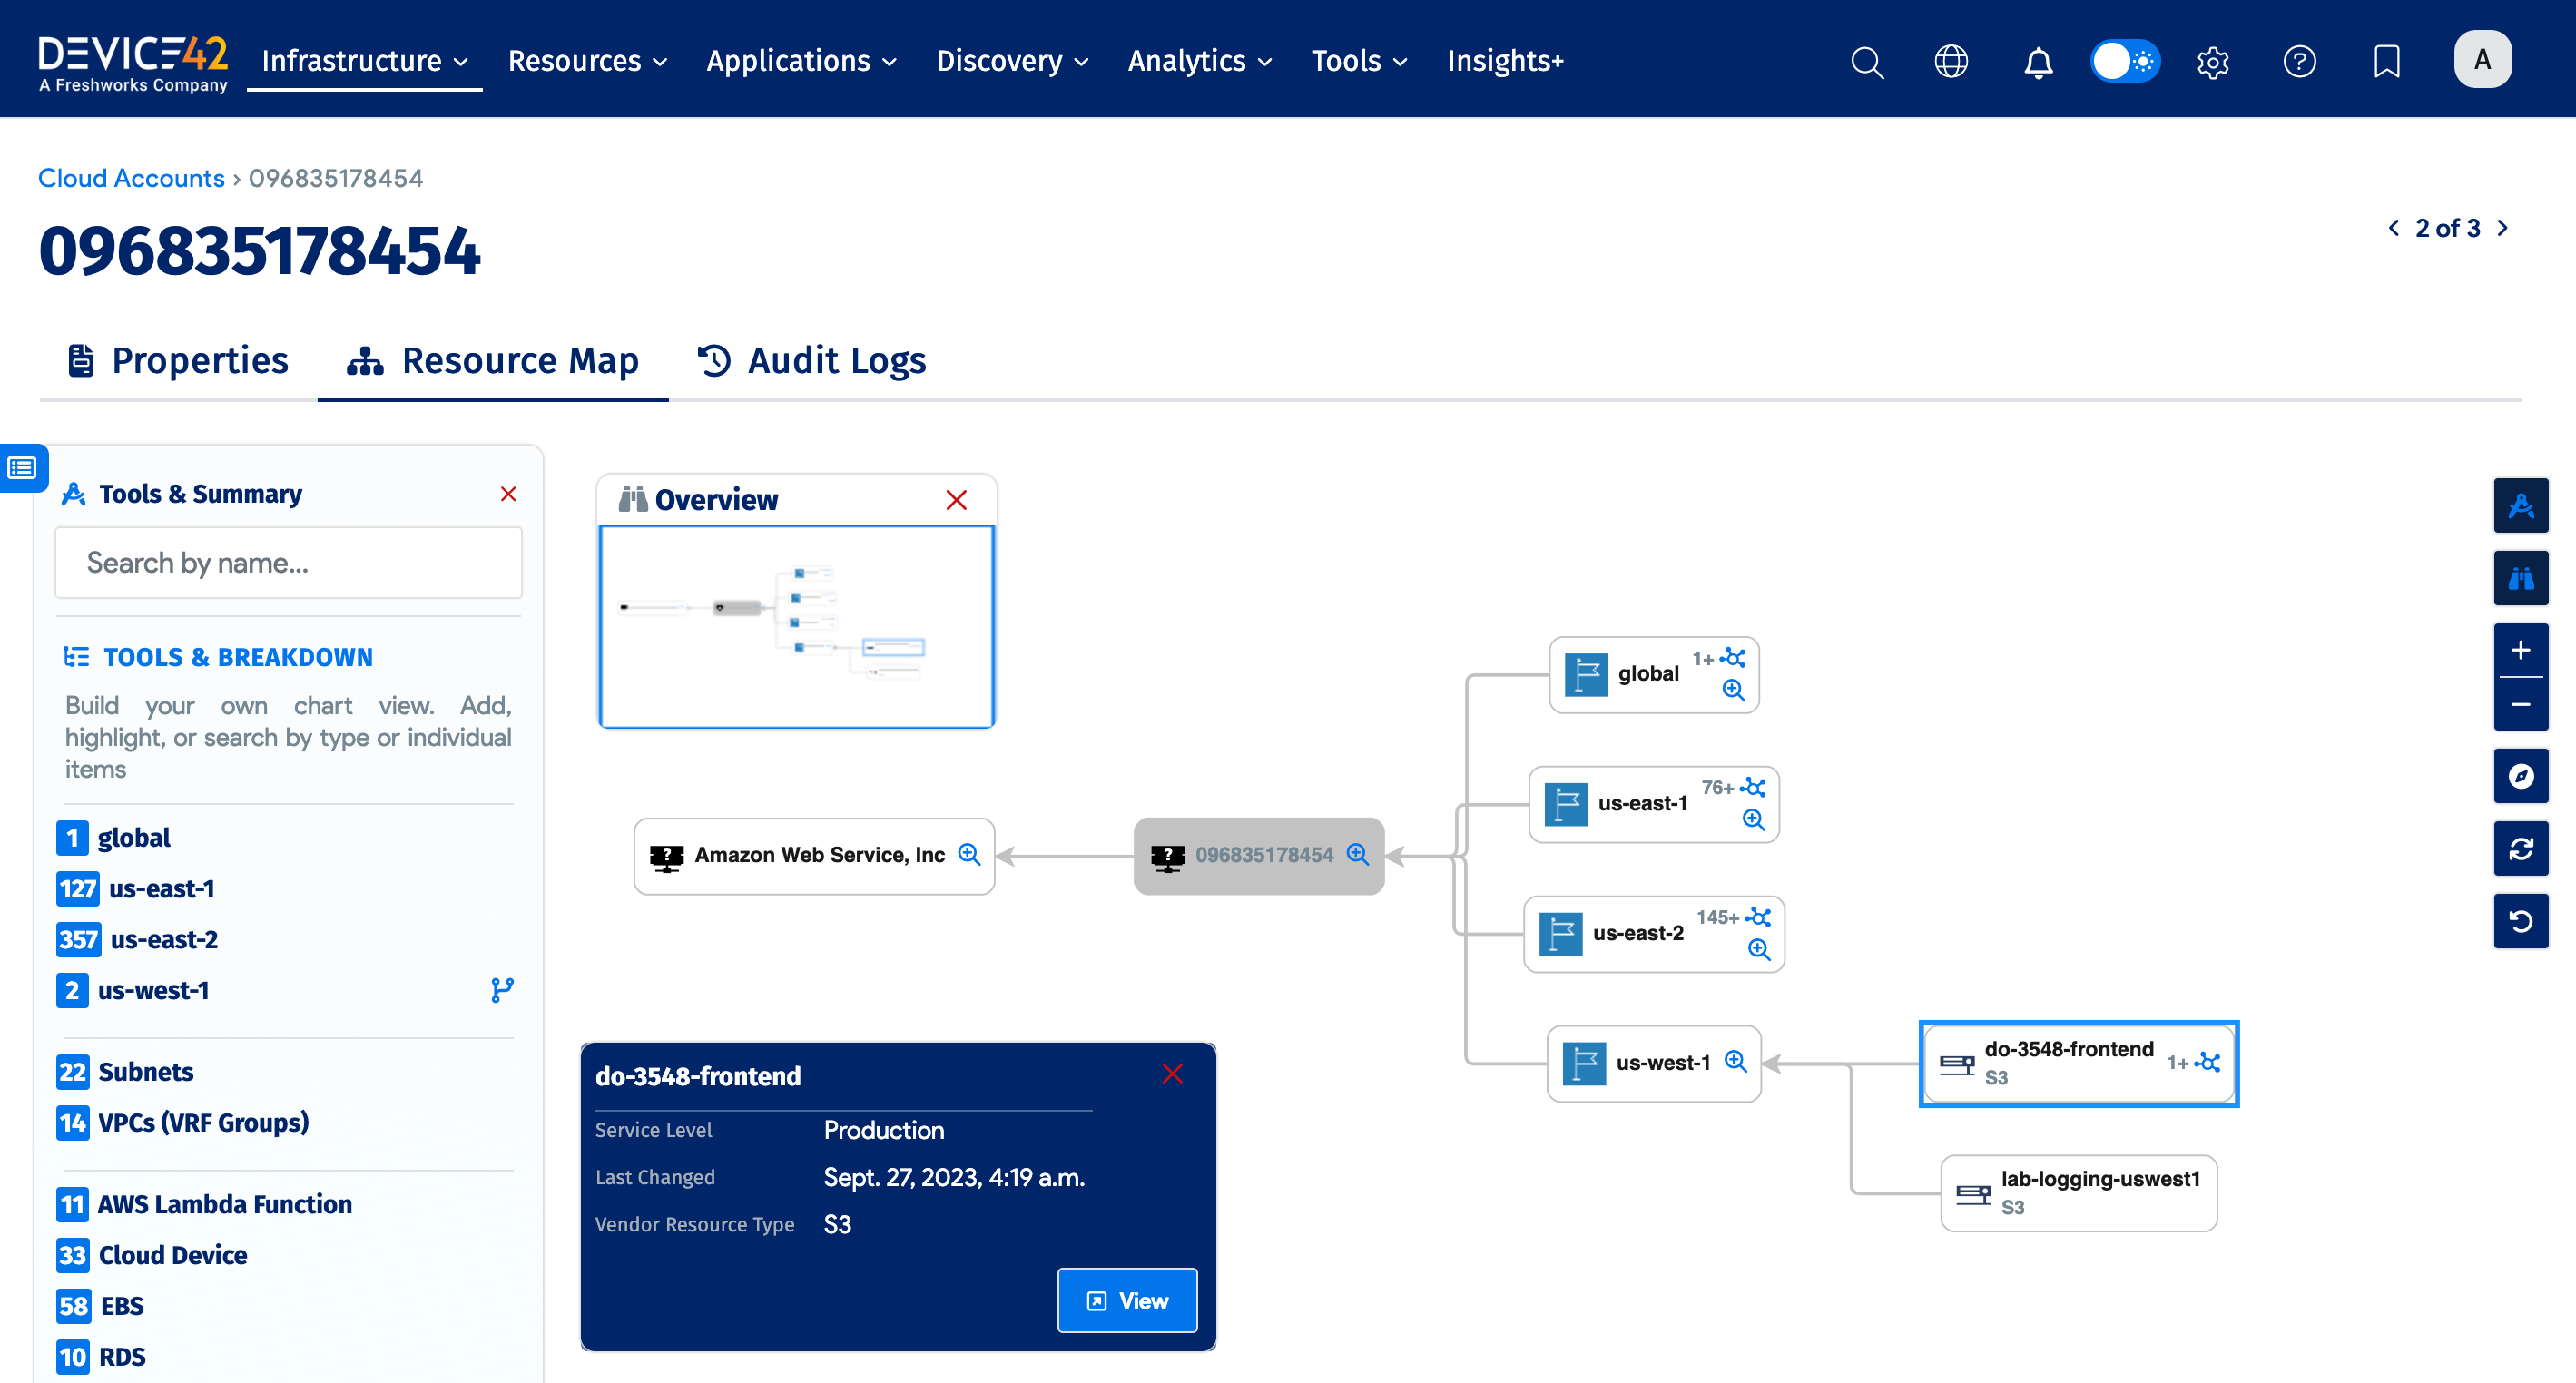Toggle the dark mode switch
The image size is (2576, 1383).
click(x=2124, y=60)
